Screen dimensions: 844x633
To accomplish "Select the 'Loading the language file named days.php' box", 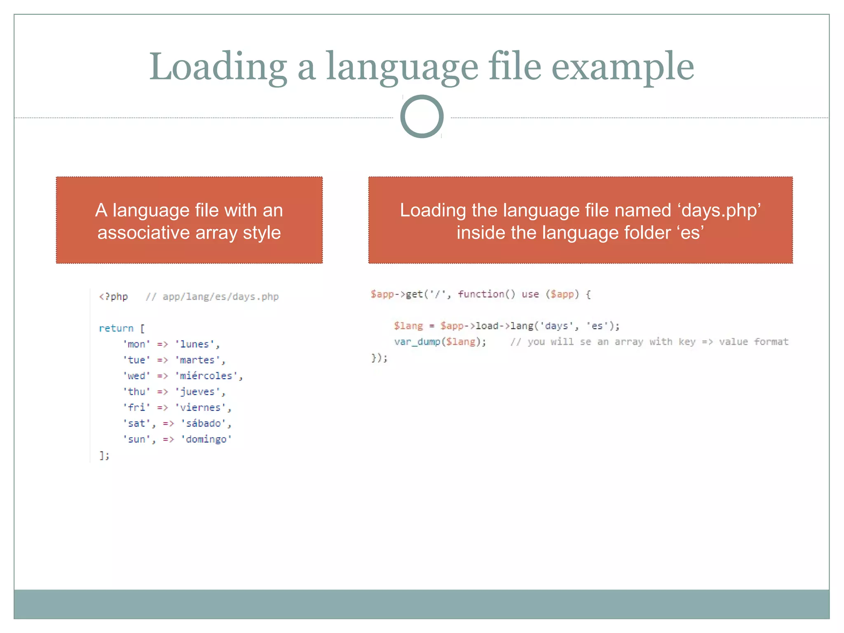I will pyautogui.click(x=580, y=220).
